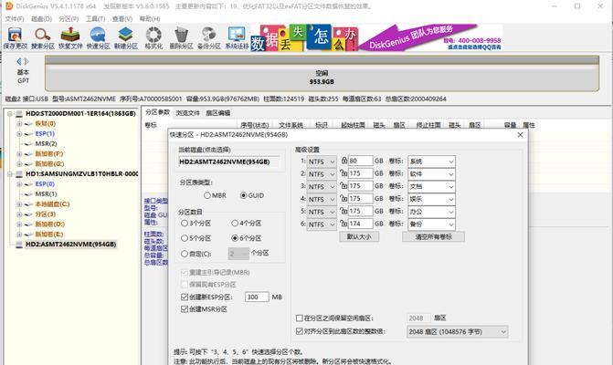This screenshot has width=613, height=365.
Task: Click the New Partition (新建分区) icon
Action: click(x=126, y=37)
